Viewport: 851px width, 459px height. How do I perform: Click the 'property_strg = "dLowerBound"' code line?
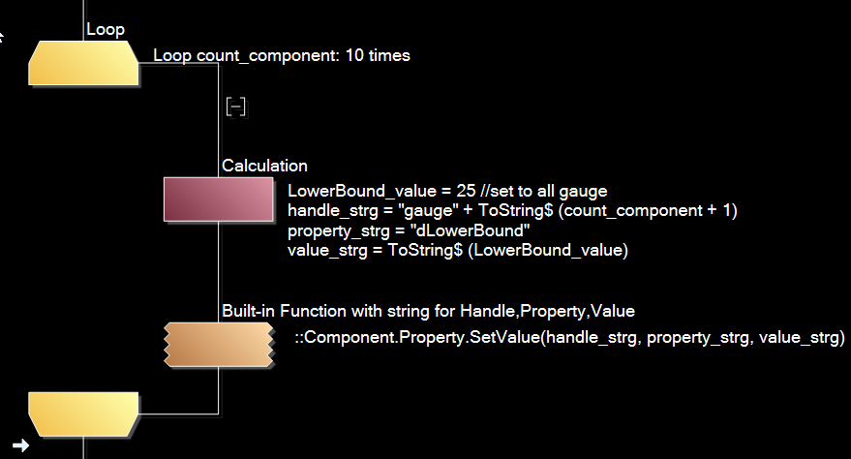point(409,230)
